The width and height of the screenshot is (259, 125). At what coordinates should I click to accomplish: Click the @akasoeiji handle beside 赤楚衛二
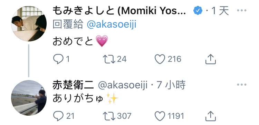pos(123,85)
